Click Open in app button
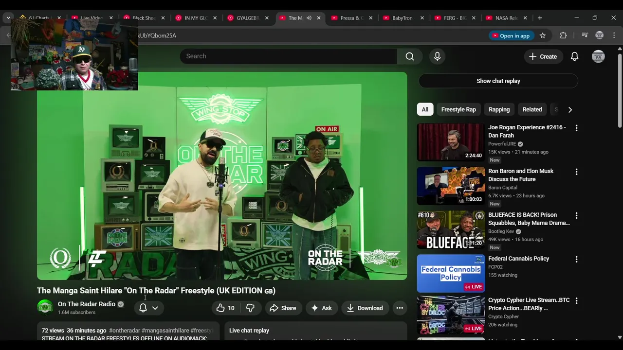 (511, 35)
